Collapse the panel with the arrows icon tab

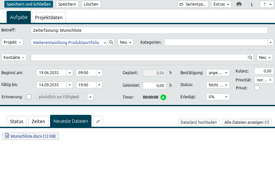coord(98,121)
